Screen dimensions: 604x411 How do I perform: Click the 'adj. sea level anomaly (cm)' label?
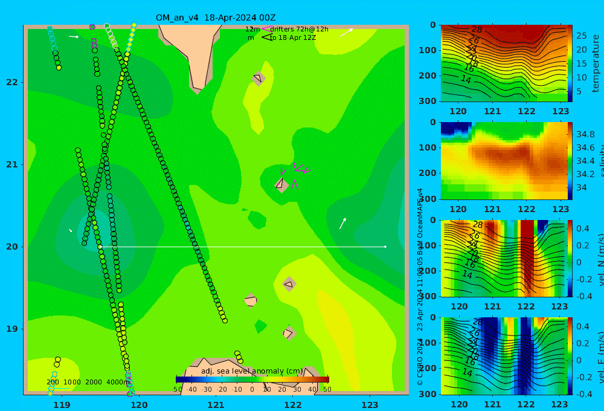(252, 371)
